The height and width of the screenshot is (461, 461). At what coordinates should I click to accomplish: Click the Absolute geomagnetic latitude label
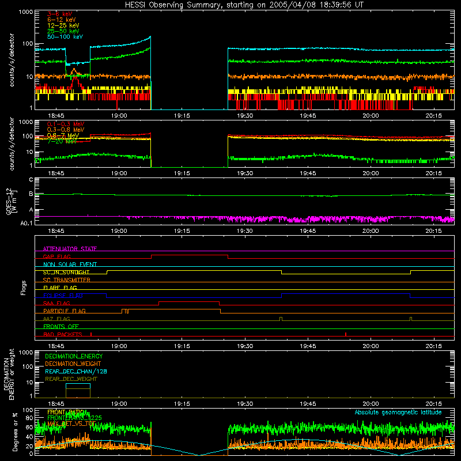coord(398,412)
